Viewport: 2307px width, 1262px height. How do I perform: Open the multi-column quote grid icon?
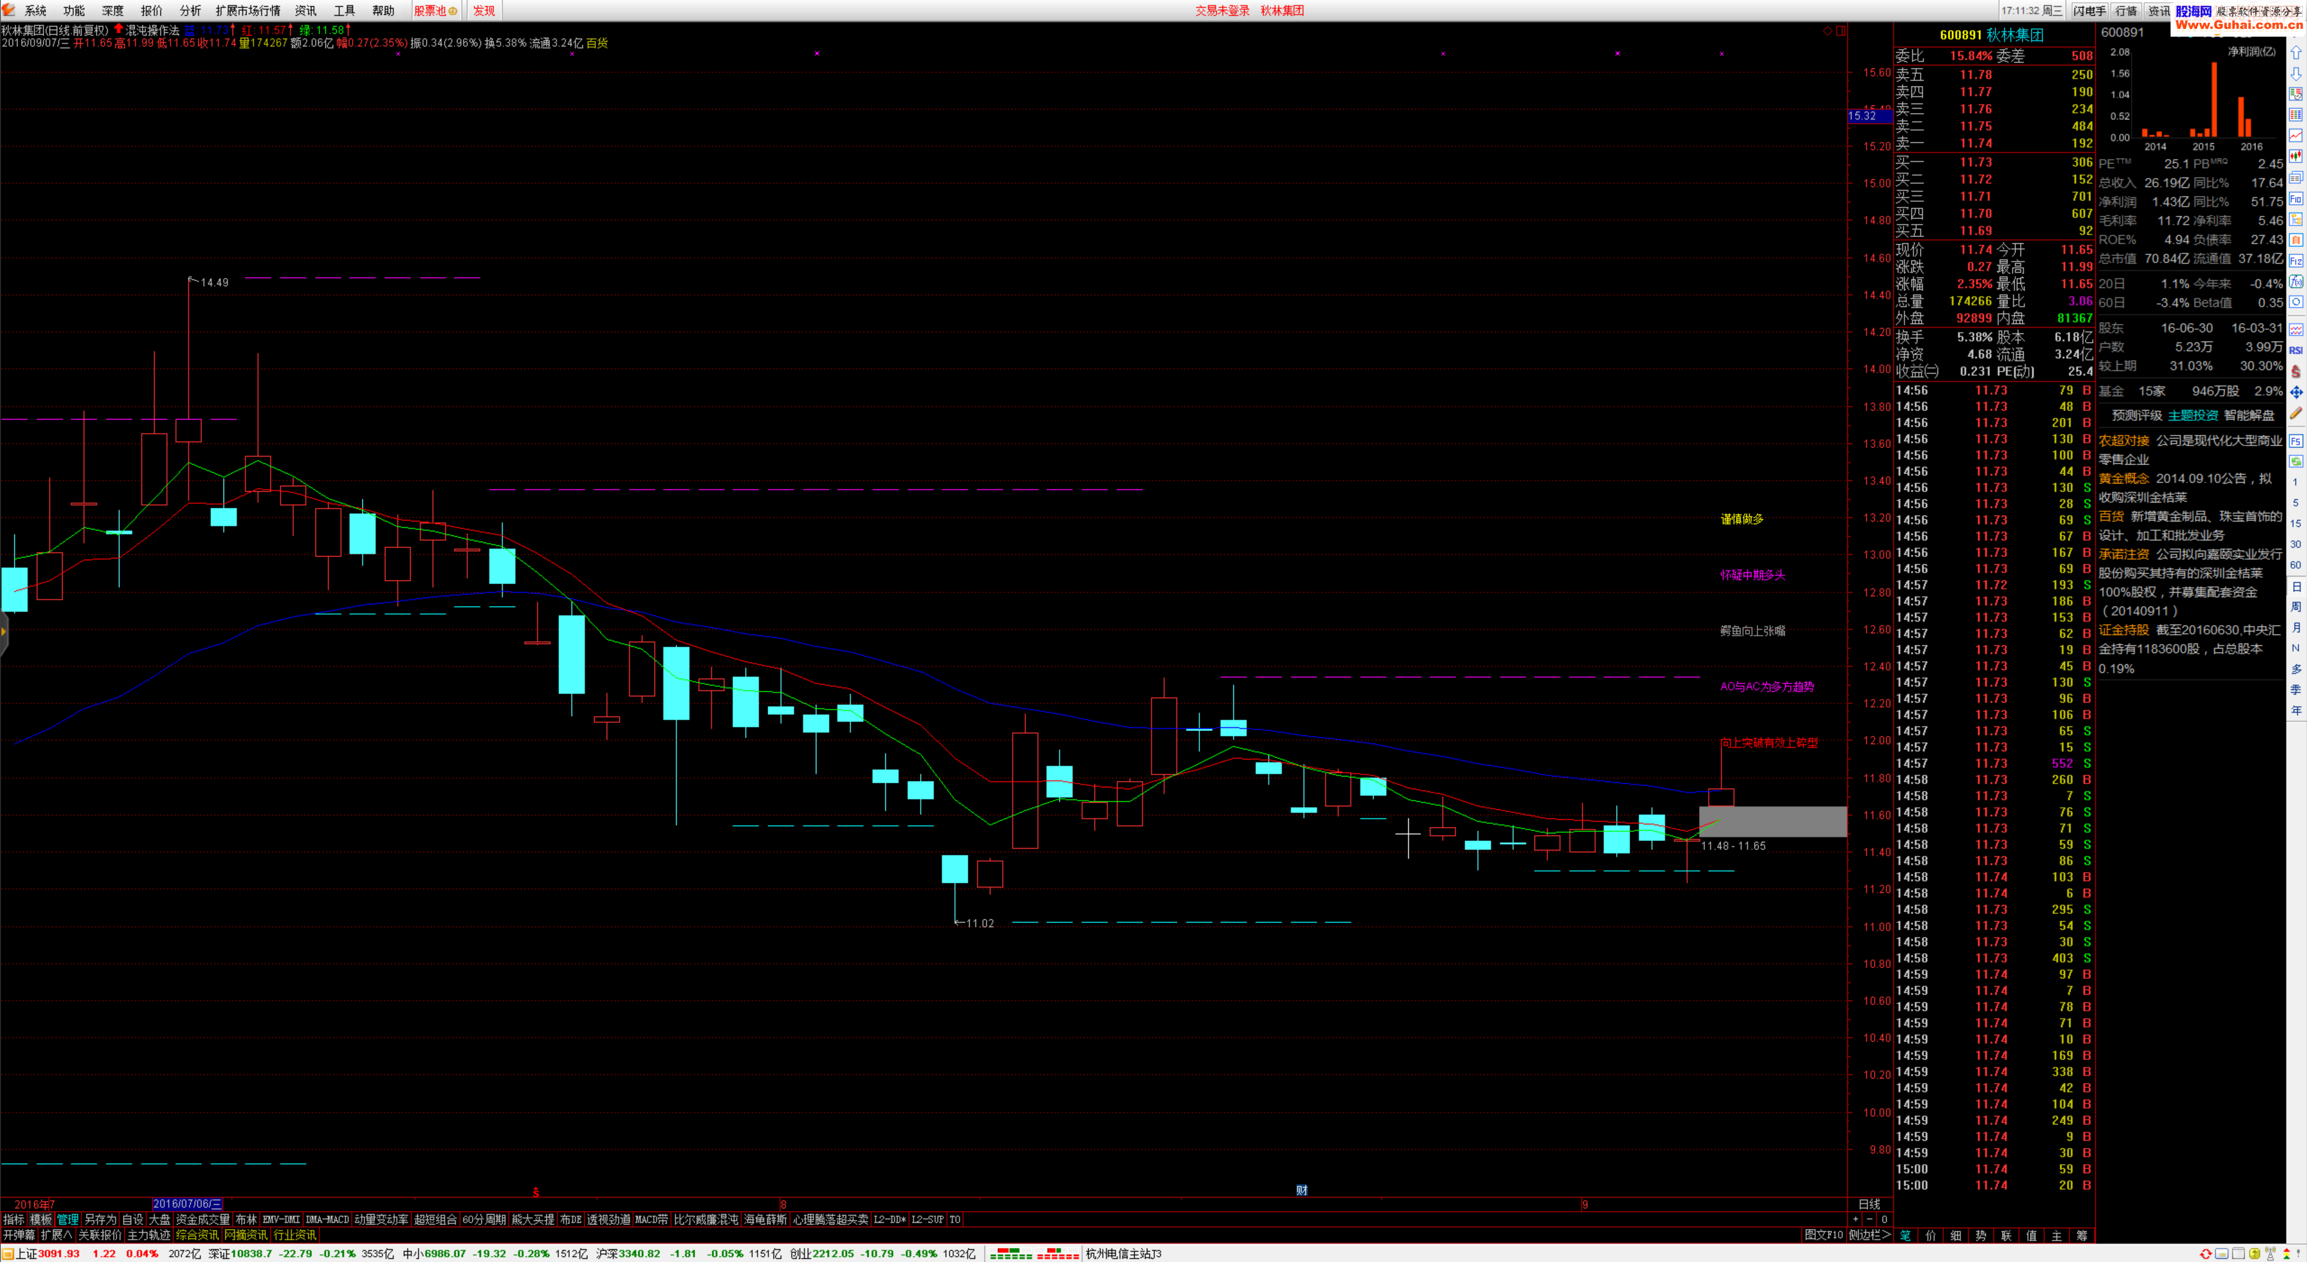2296,115
